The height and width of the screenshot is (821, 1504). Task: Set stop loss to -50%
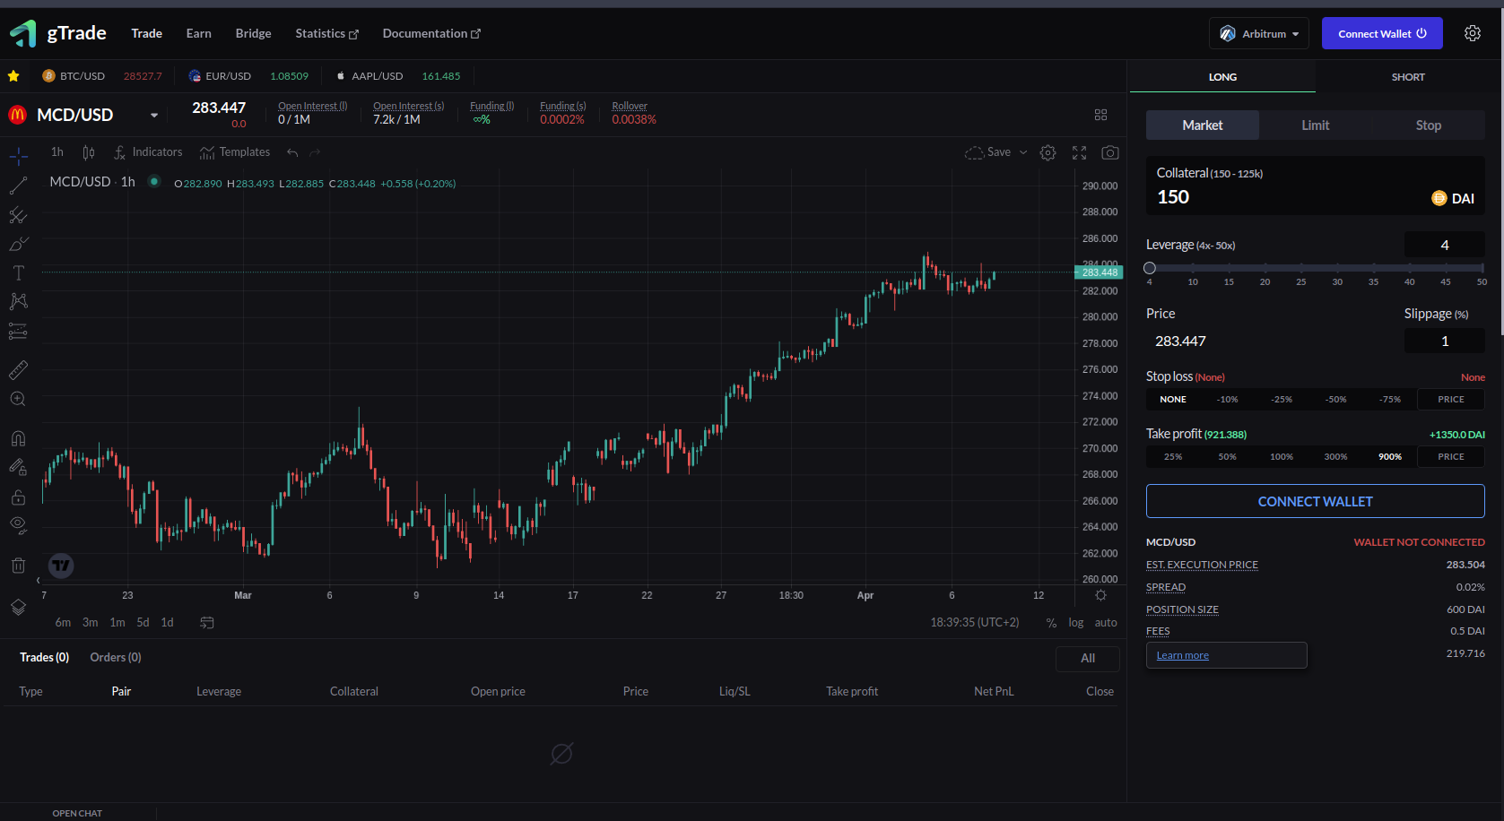point(1336,400)
